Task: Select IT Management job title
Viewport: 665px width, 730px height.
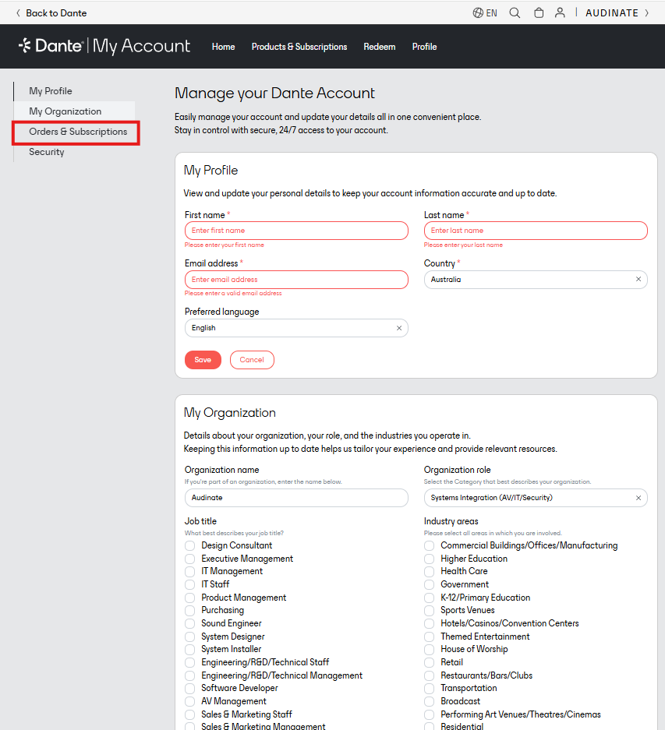Action: click(x=189, y=571)
